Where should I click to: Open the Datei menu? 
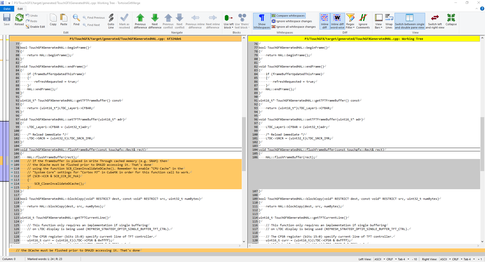point(7,9)
